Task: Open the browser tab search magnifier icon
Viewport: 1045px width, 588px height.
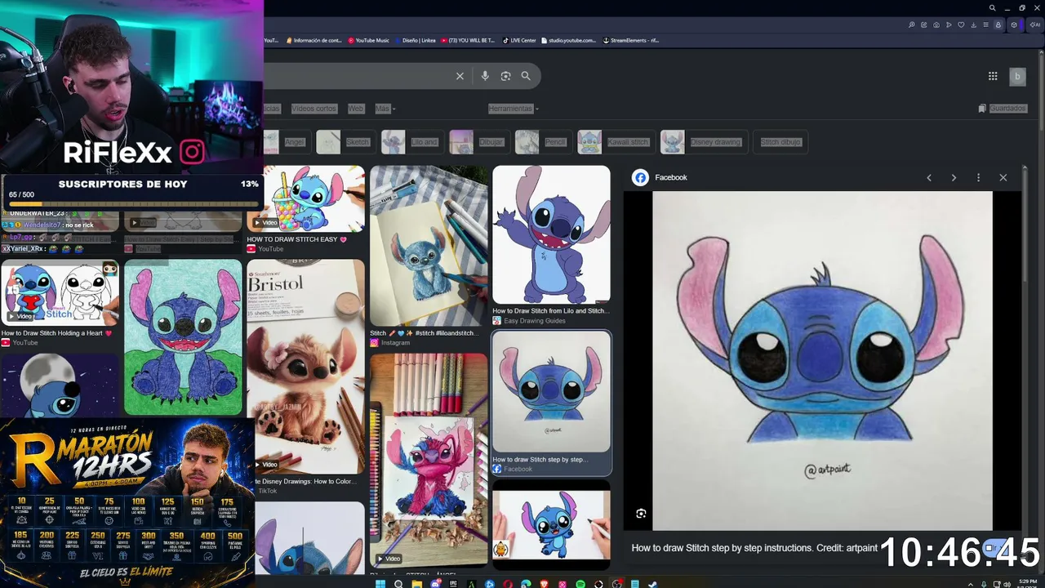Action: pos(993,8)
